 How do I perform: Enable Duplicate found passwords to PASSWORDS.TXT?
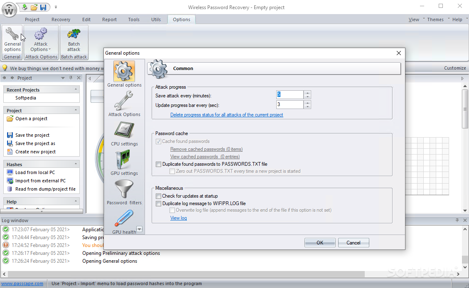pyautogui.click(x=159, y=164)
